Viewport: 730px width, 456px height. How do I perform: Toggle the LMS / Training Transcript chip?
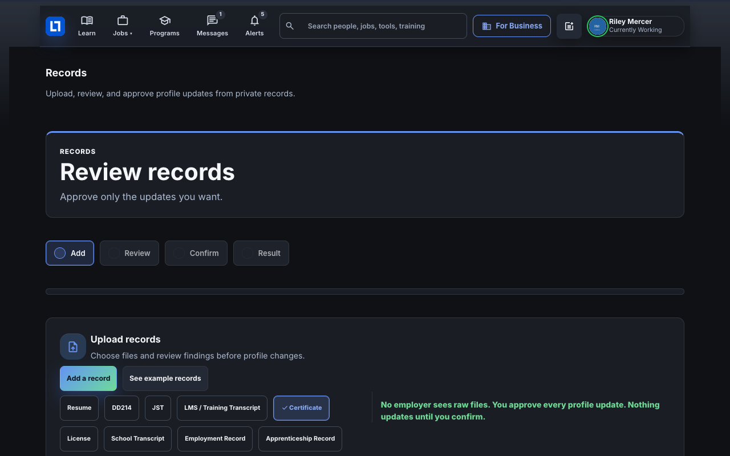point(222,408)
